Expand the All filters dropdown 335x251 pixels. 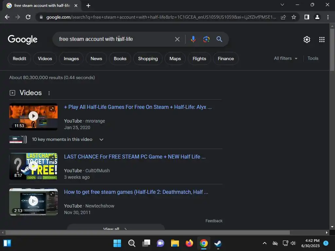pyautogui.click(x=286, y=58)
